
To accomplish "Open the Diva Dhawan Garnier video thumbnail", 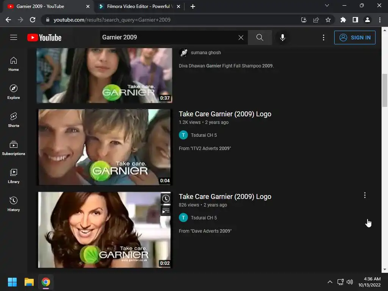I will [104, 75].
